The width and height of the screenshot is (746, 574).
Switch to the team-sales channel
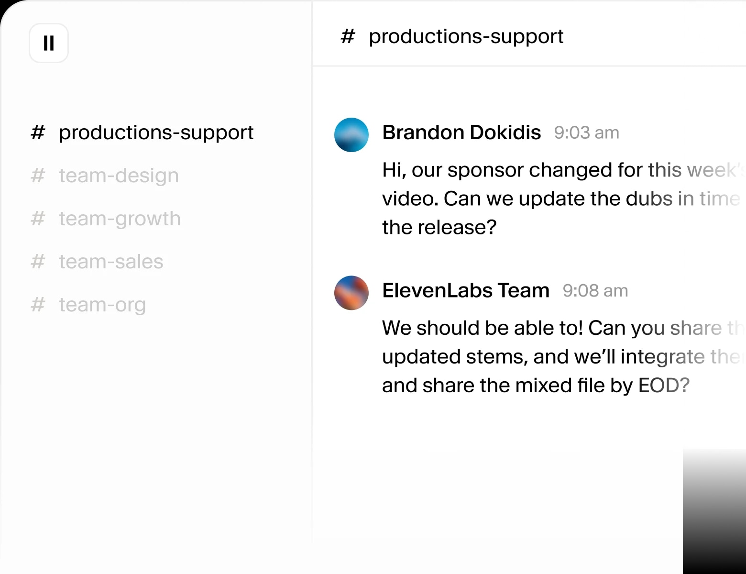point(111,262)
